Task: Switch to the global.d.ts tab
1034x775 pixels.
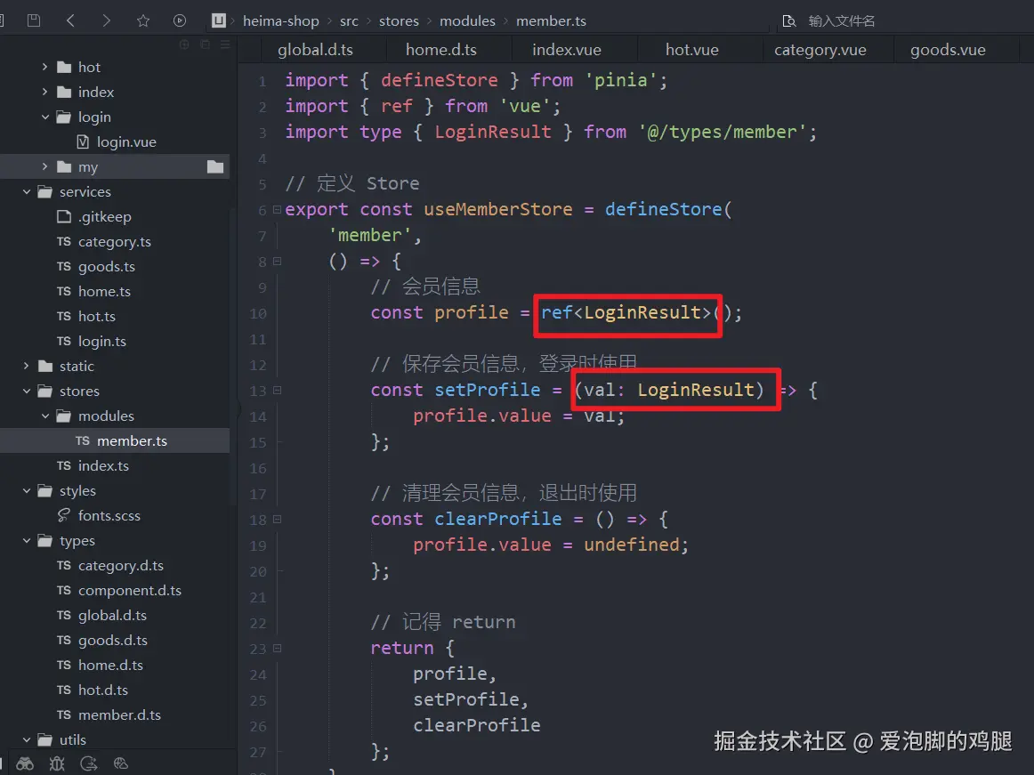Action: pos(315,50)
